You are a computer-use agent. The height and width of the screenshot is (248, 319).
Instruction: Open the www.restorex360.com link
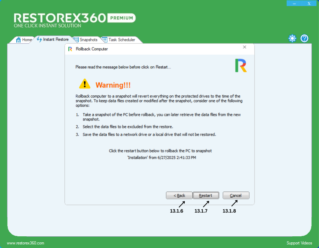[x=26, y=243]
